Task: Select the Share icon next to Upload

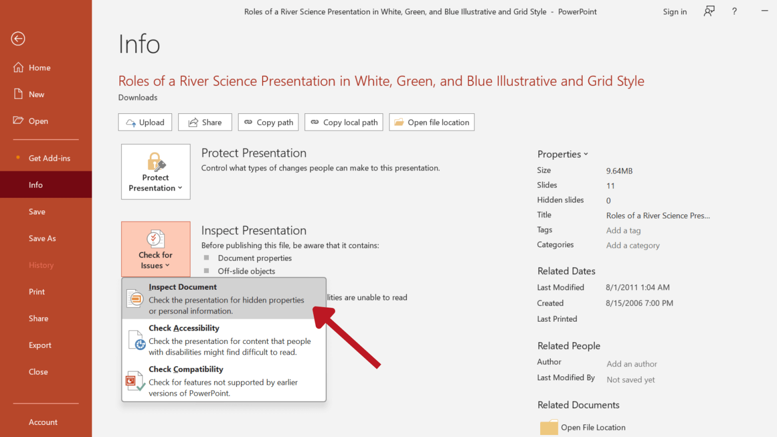Action: 194,122
